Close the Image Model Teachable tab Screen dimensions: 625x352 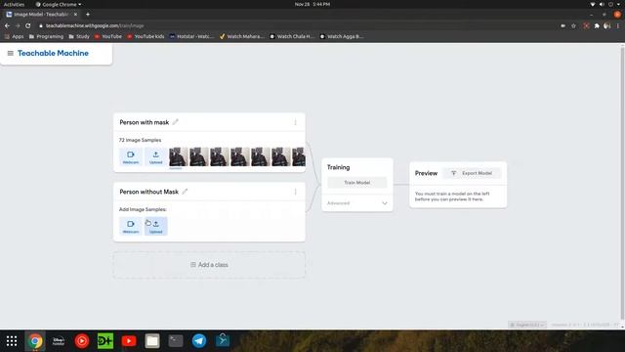tap(75, 15)
